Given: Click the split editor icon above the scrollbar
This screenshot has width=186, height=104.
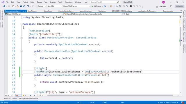Looking at the screenshot, I should pyautogui.click(x=180, y=17).
